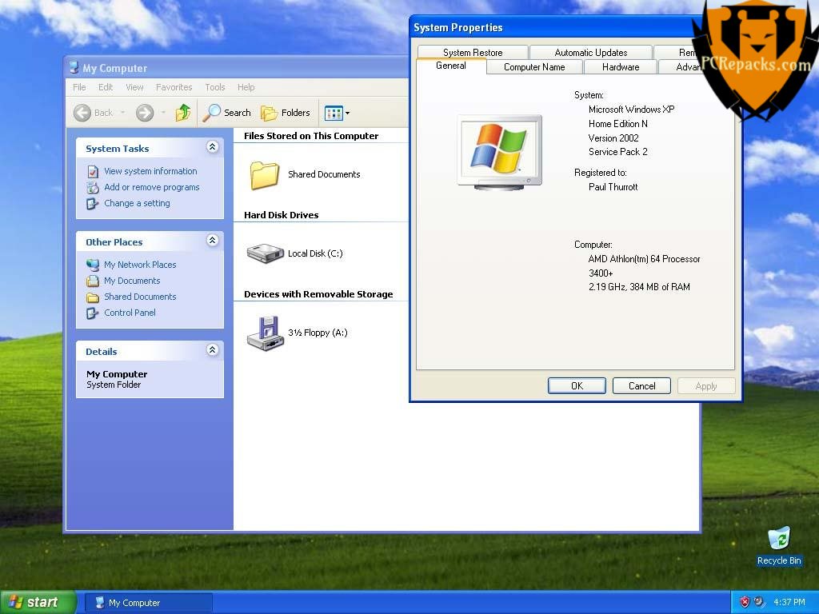Image resolution: width=819 pixels, height=614 pixels.
Task: Open the "View system information" link
Action: tap(150, 170)
